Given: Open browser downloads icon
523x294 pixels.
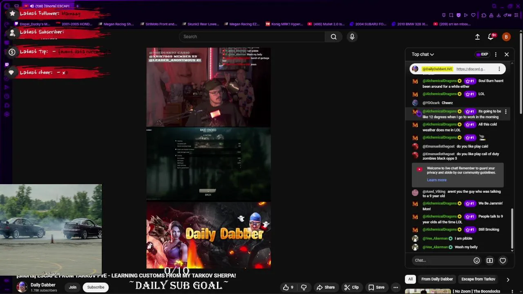Looking at the screenshot, I should pos(499,15).
